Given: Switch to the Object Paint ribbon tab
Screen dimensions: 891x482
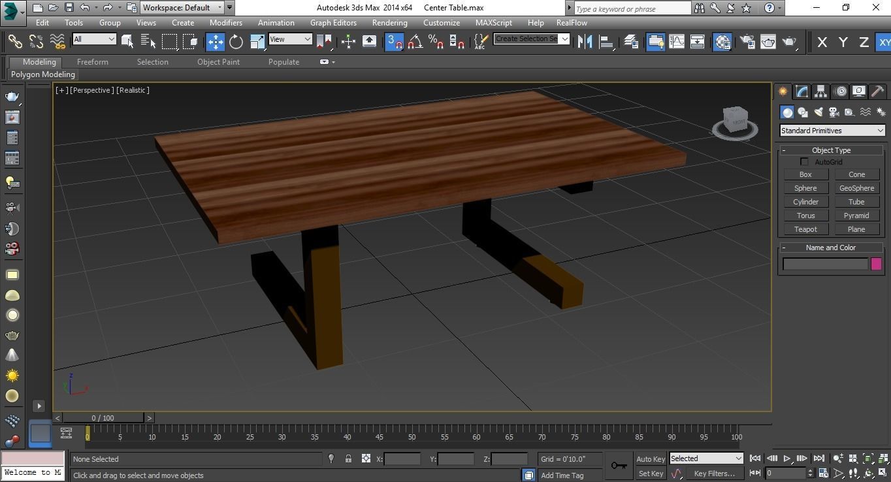Looking at the screenshot, I should point(218,62).
